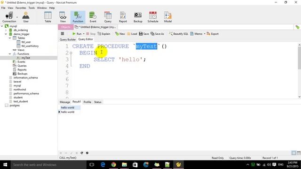Select the hello world result cell
The height and width of the screenshot is (169, 301).
[x=68, y=112]
